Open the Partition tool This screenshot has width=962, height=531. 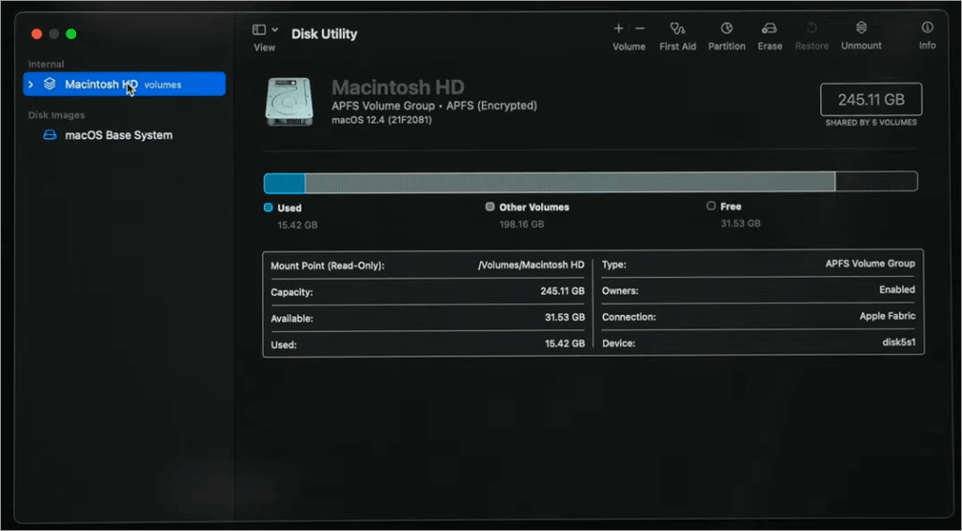click(726, 29)
